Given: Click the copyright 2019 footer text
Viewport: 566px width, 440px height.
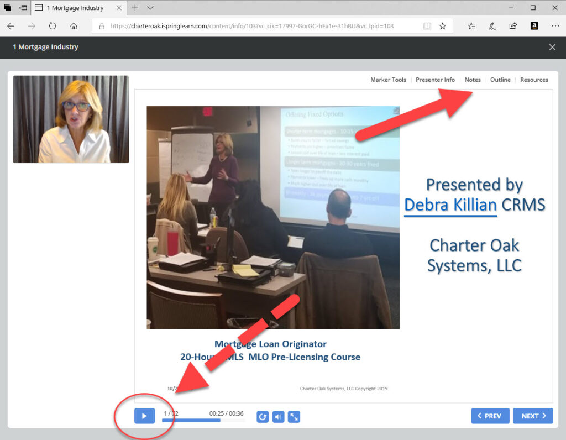Looking at the screenshot, I should (x=344, y=389).
